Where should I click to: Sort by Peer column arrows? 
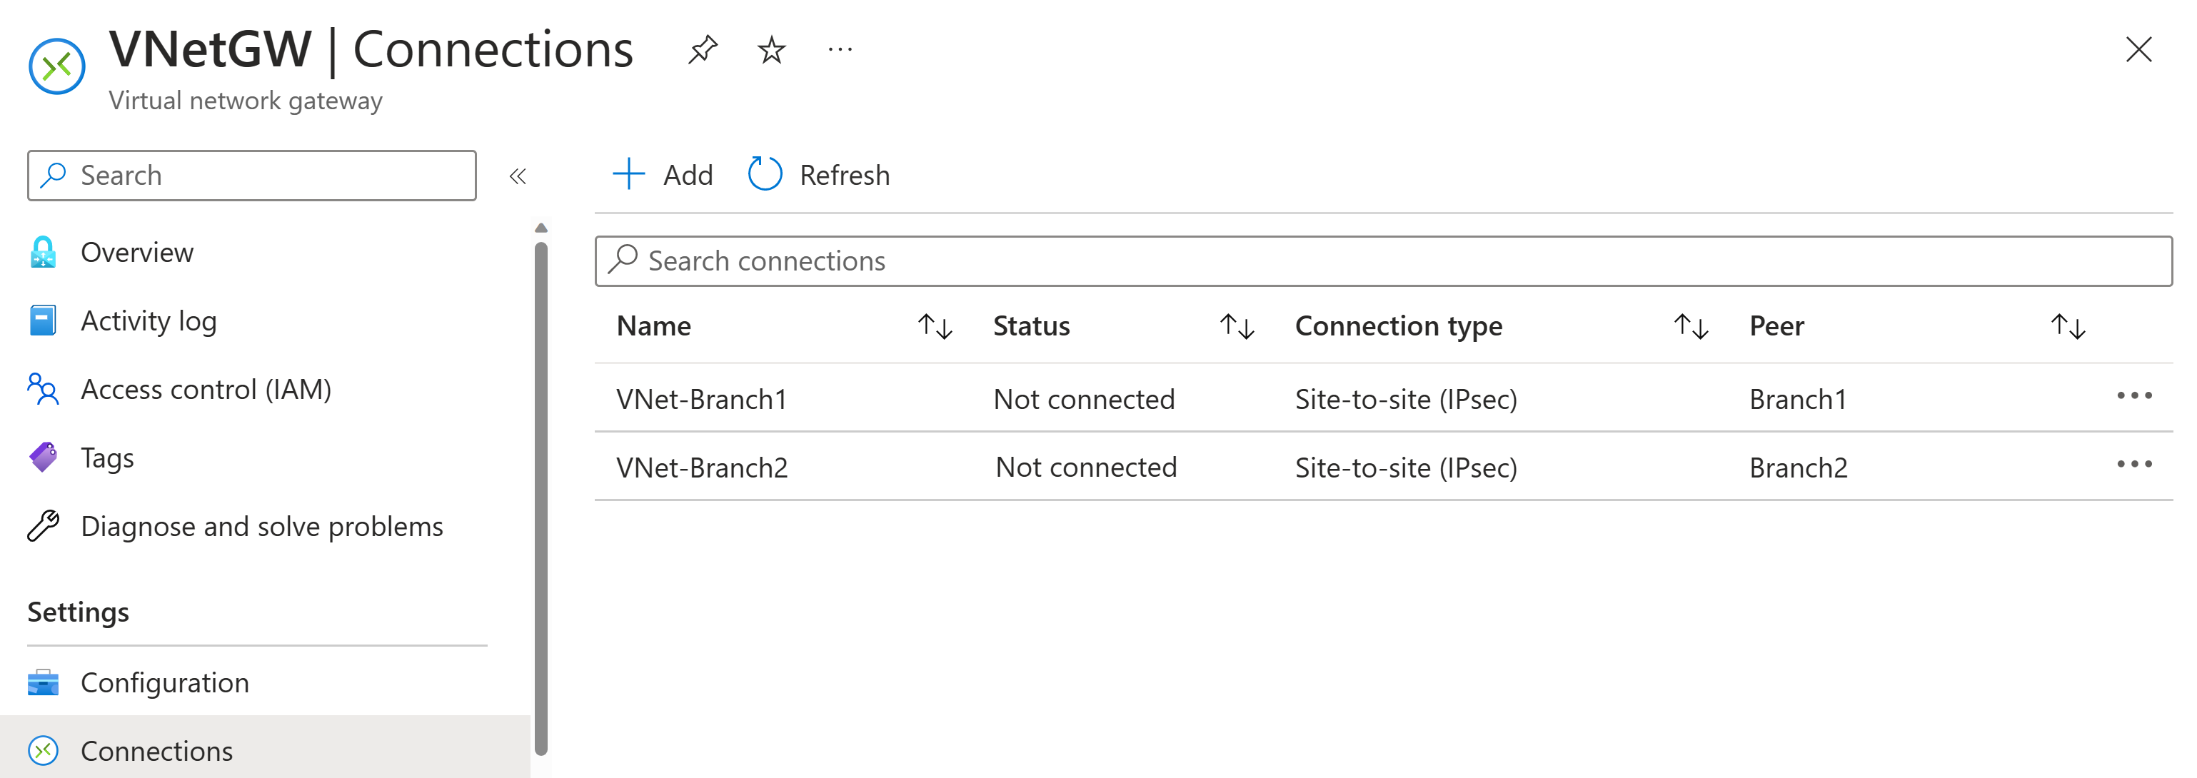tap(2067, 326)
